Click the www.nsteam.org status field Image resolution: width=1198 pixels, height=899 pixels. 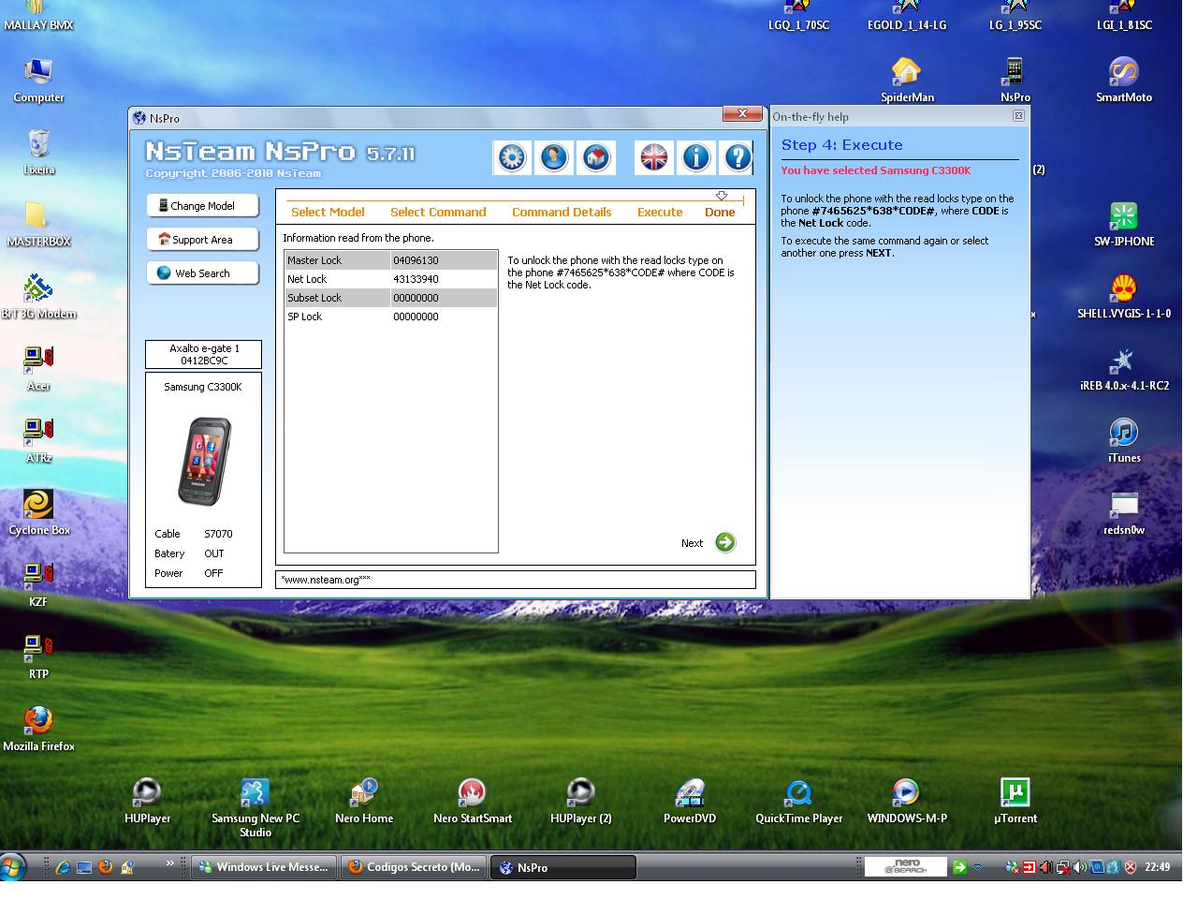coord(516,580)
